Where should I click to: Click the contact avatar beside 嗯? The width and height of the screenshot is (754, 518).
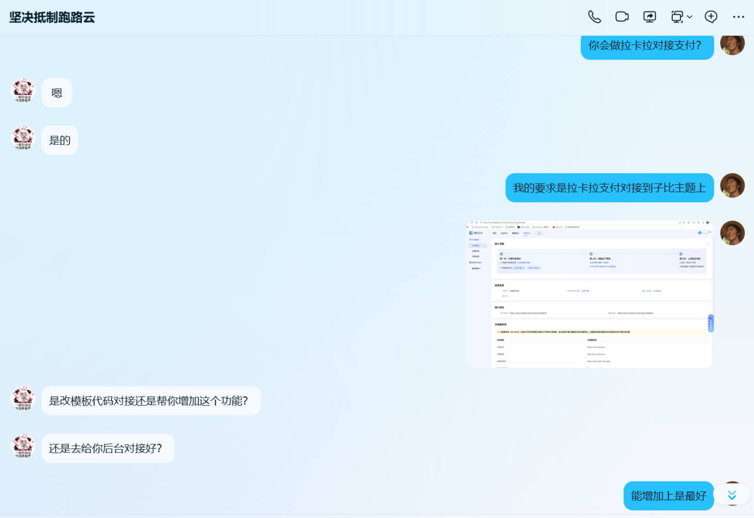tap(24, 92)
